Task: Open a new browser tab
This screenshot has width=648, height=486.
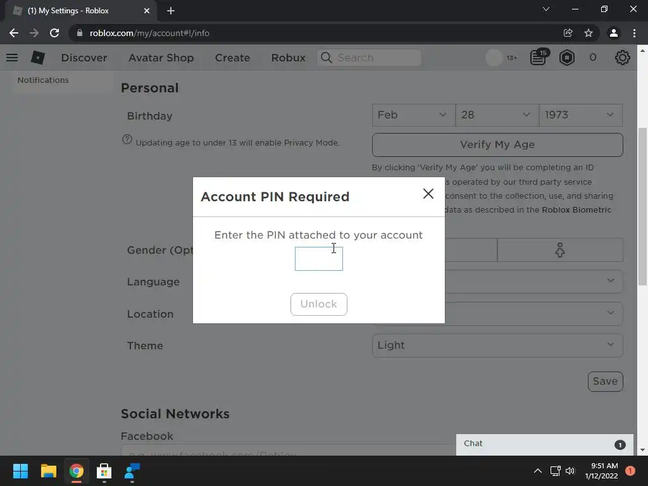Action: pyautogui.click(x=171, y=11)
